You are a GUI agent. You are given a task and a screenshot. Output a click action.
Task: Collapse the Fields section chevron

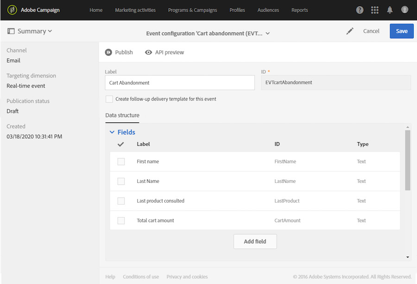coord(112,132)
